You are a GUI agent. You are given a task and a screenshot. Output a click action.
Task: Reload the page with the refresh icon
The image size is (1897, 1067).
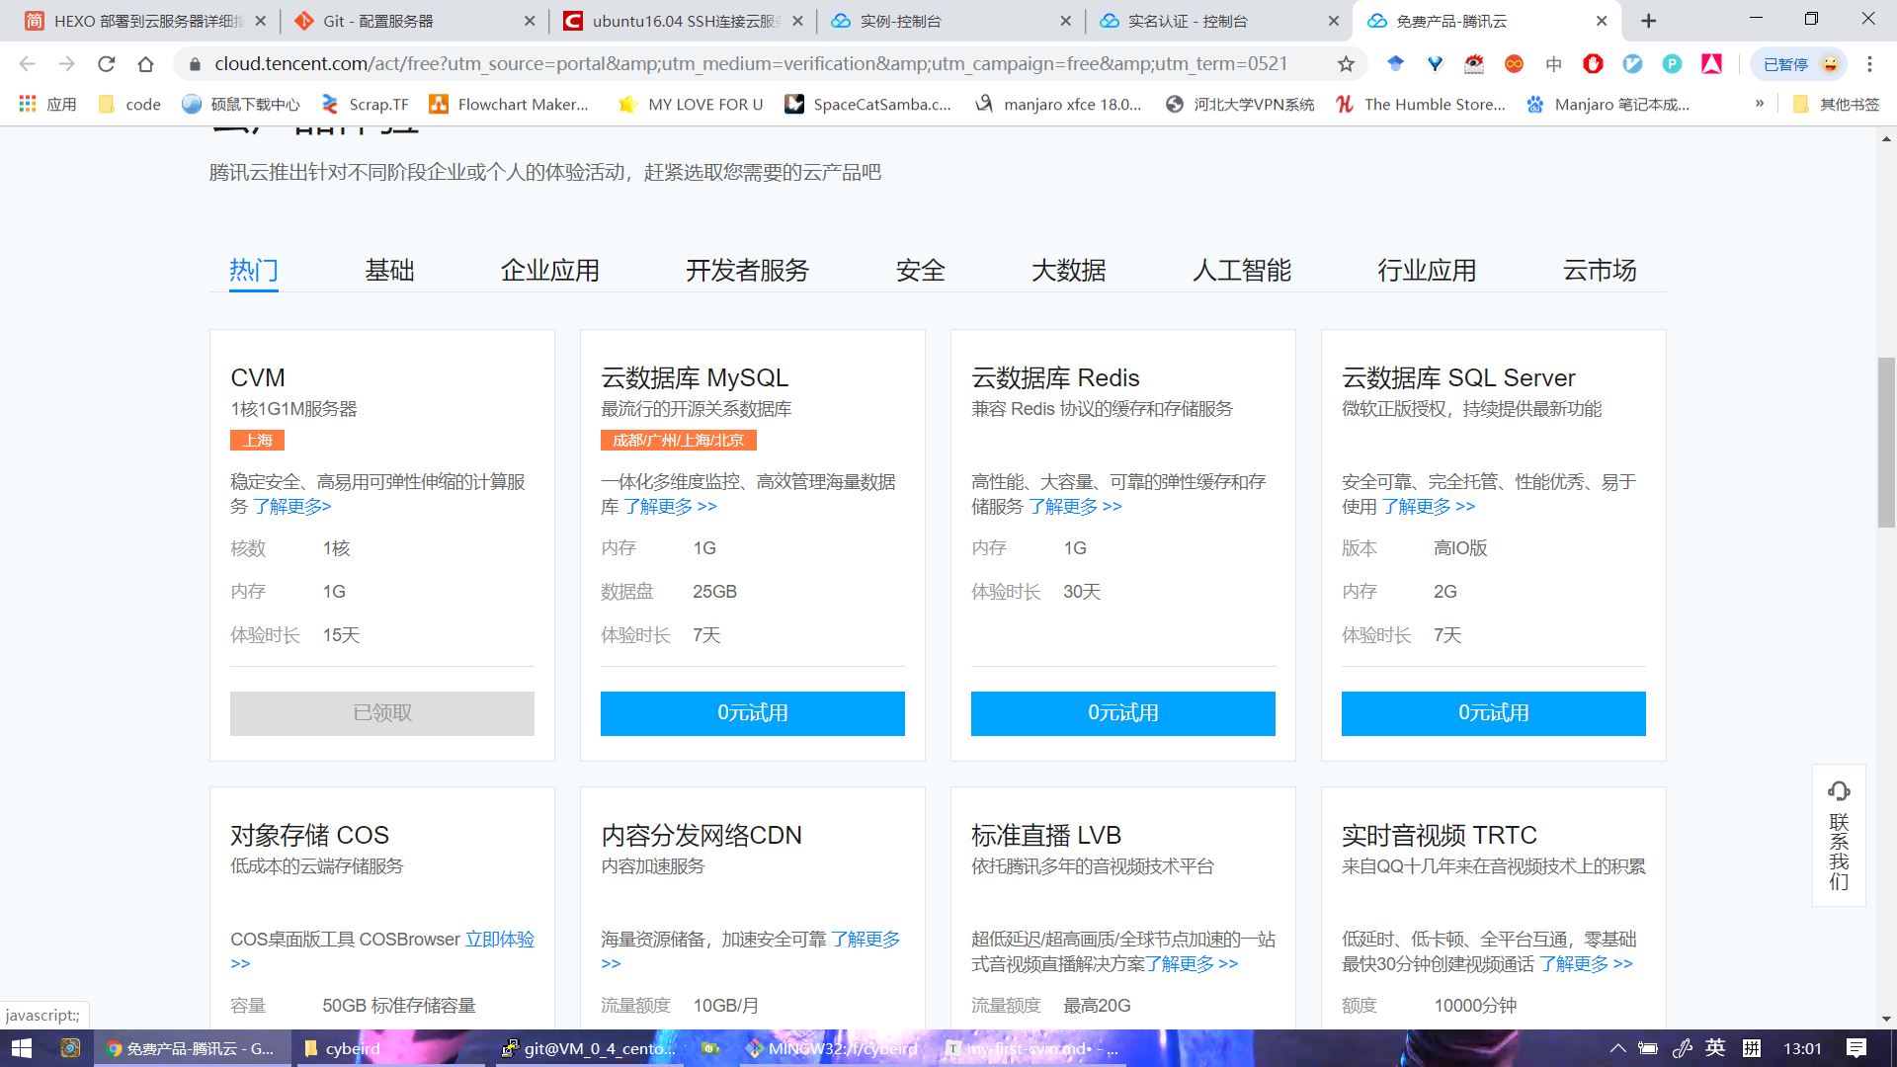107,64
